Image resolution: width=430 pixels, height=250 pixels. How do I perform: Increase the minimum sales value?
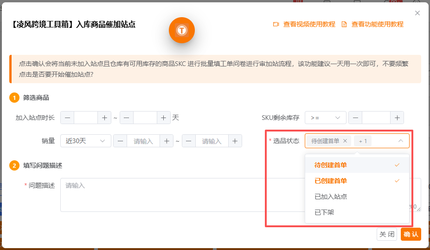[167, 141]
